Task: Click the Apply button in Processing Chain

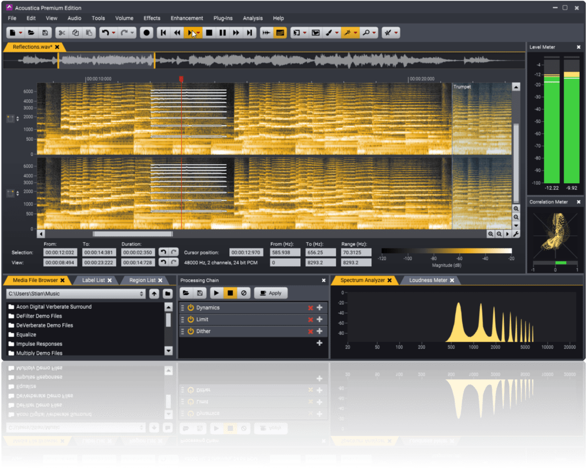Action: pyautogui.click(x=271, y=293)
